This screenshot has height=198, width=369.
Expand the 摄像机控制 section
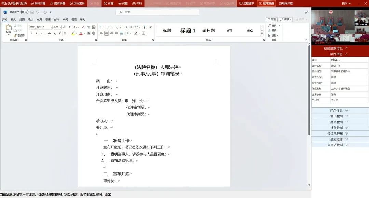pos(339,133)
